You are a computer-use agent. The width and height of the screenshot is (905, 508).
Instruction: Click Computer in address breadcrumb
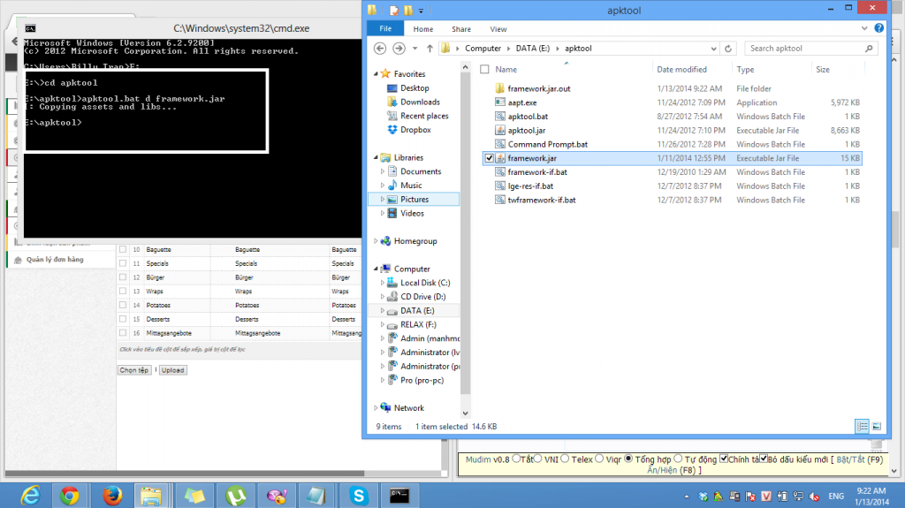pyautogui.click(x=483, y=49)
